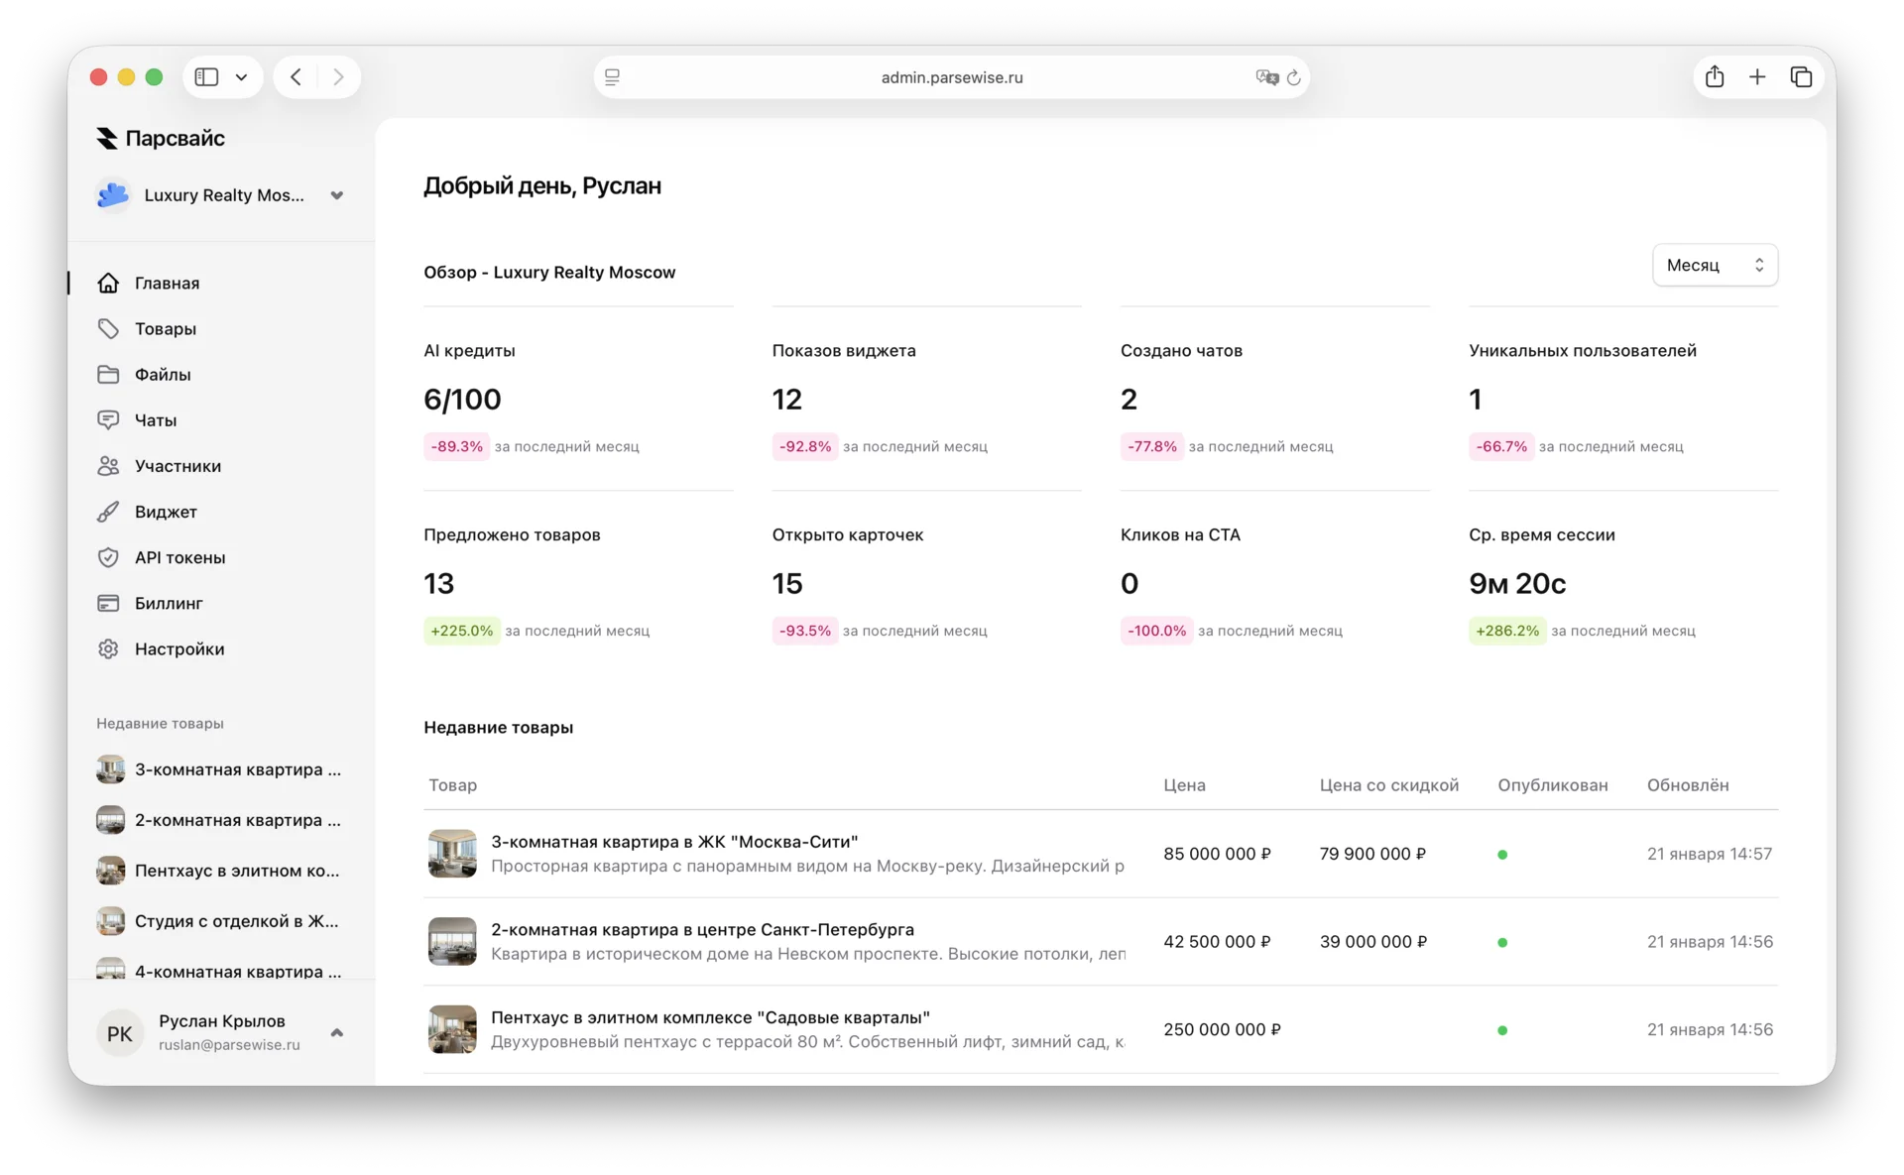Click the new tab plus icon

[x=1757, y=77]
